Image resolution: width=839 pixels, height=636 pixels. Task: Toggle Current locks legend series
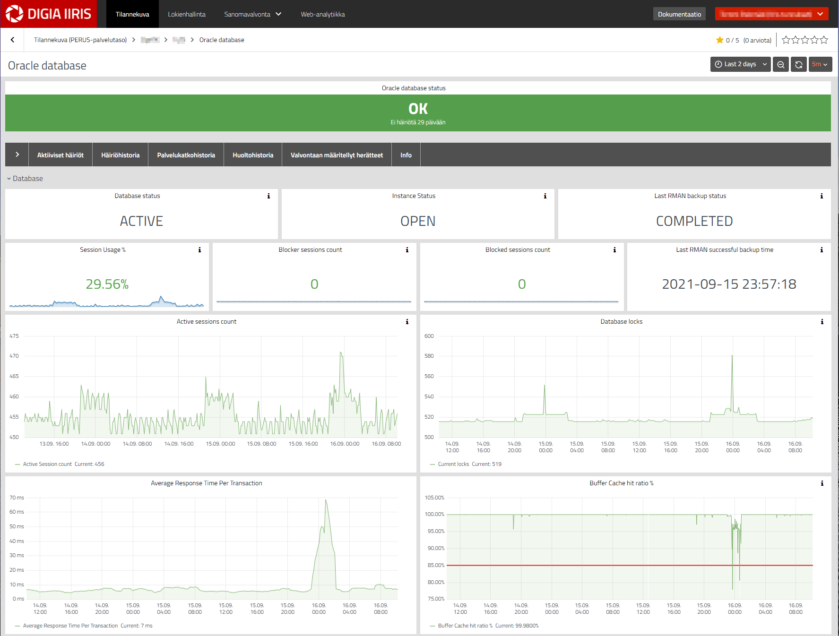click(453, 464)
